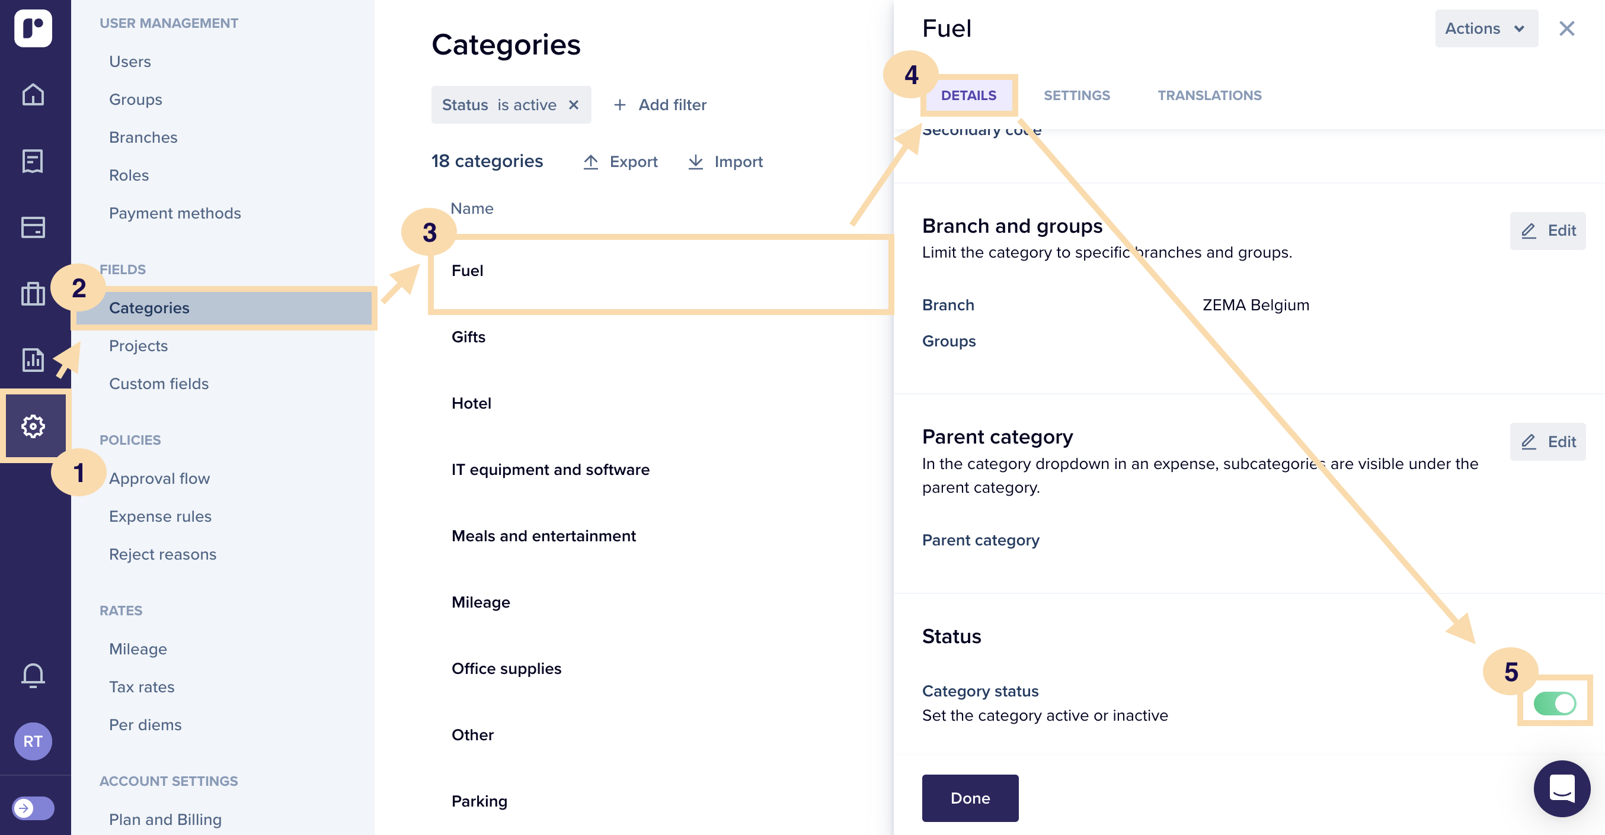Image resolution: width=1605 pixels, height=835 pixels.
Task: Open Custom fields in the Fields menu
Action: point(159,384)
